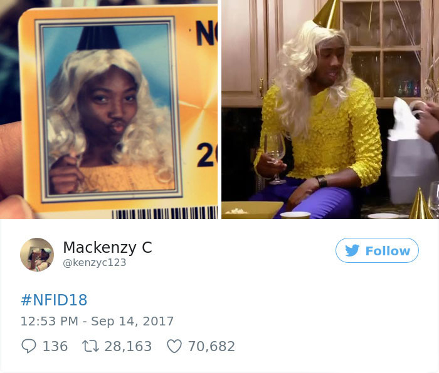Click the gold party hat in right photo
The width and height of the screenshot is (439, 373).
(x=327, y=14)
